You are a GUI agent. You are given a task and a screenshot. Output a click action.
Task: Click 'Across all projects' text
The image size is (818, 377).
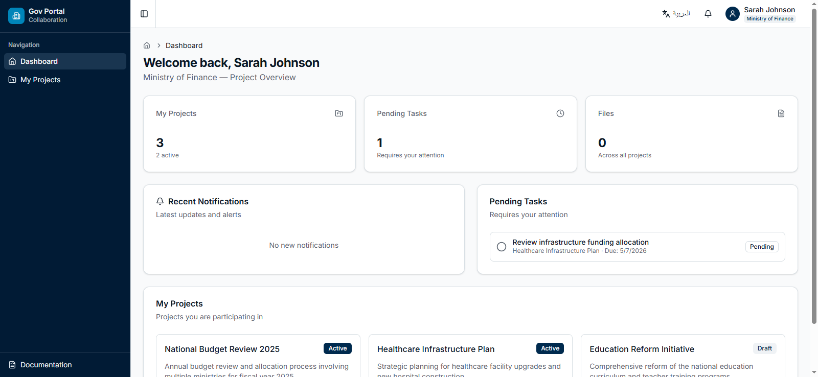[625, 155]
